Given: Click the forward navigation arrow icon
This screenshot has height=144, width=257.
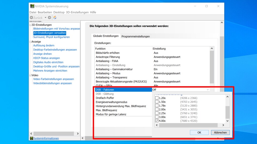Looking at the screenshot, I should (50, 18).
